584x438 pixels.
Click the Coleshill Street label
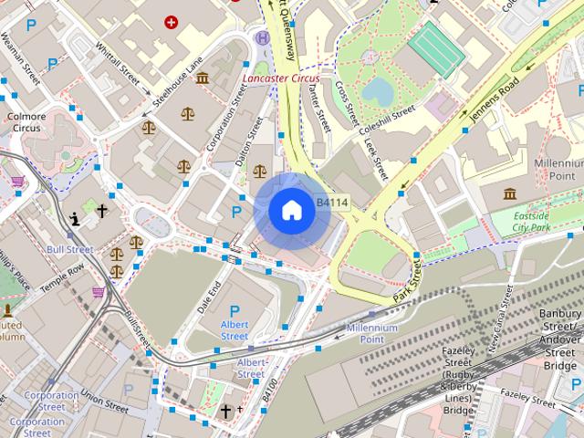click(387, 120)
